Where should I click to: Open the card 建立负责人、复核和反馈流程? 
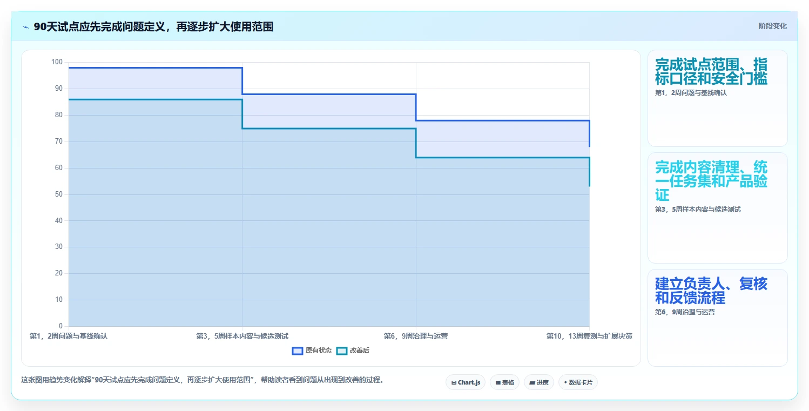(717, 318)
